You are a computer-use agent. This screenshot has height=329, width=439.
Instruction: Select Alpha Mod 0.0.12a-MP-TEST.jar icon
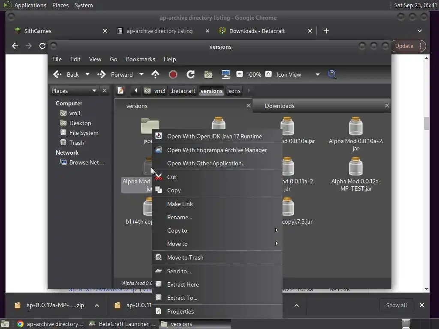tap(356, 166)
